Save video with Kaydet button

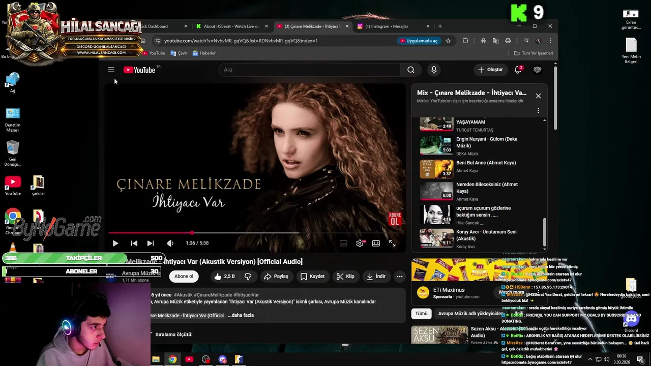[x=312, y=277]
